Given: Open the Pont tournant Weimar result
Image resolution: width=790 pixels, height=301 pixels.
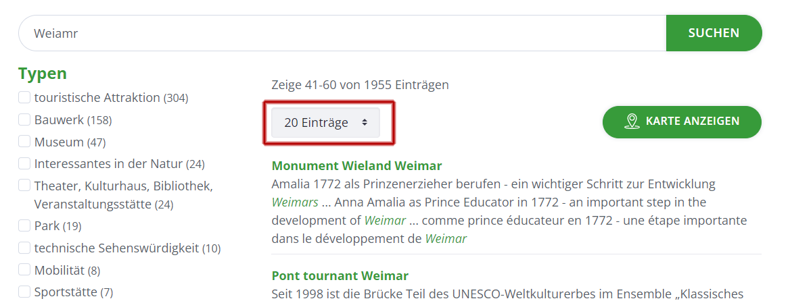Looking at the screenshot, I should click(x=340, y=276).
